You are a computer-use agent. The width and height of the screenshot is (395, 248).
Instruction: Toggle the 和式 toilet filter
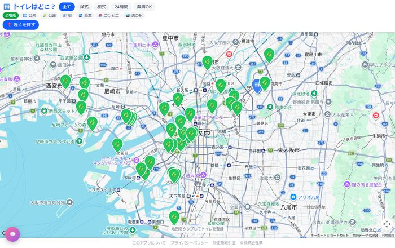point(102,7)
